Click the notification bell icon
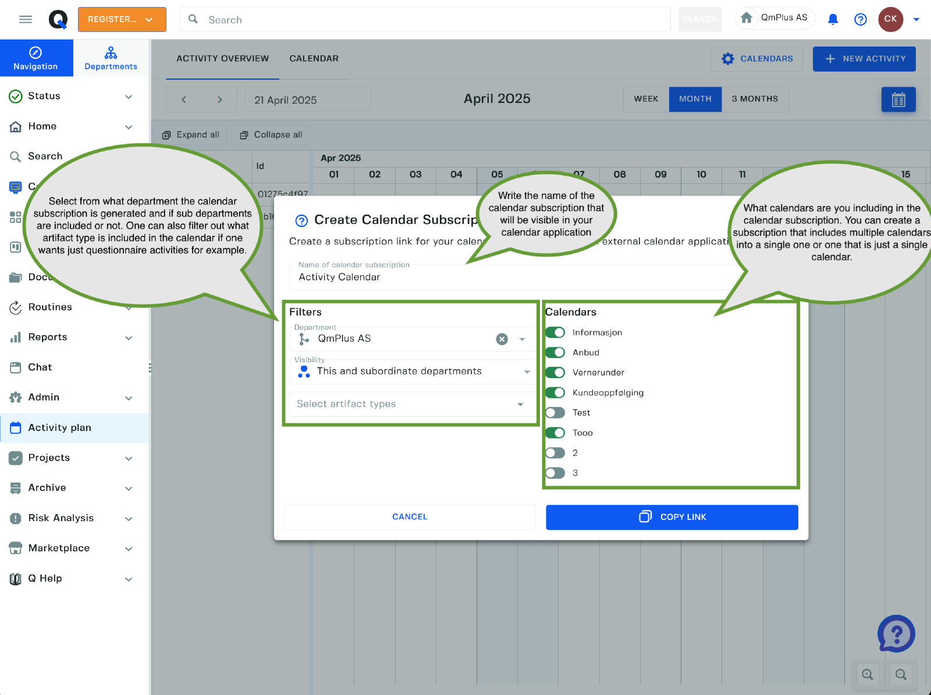The image size is (931, 695). pyautogui.click(x=833, y=20)
